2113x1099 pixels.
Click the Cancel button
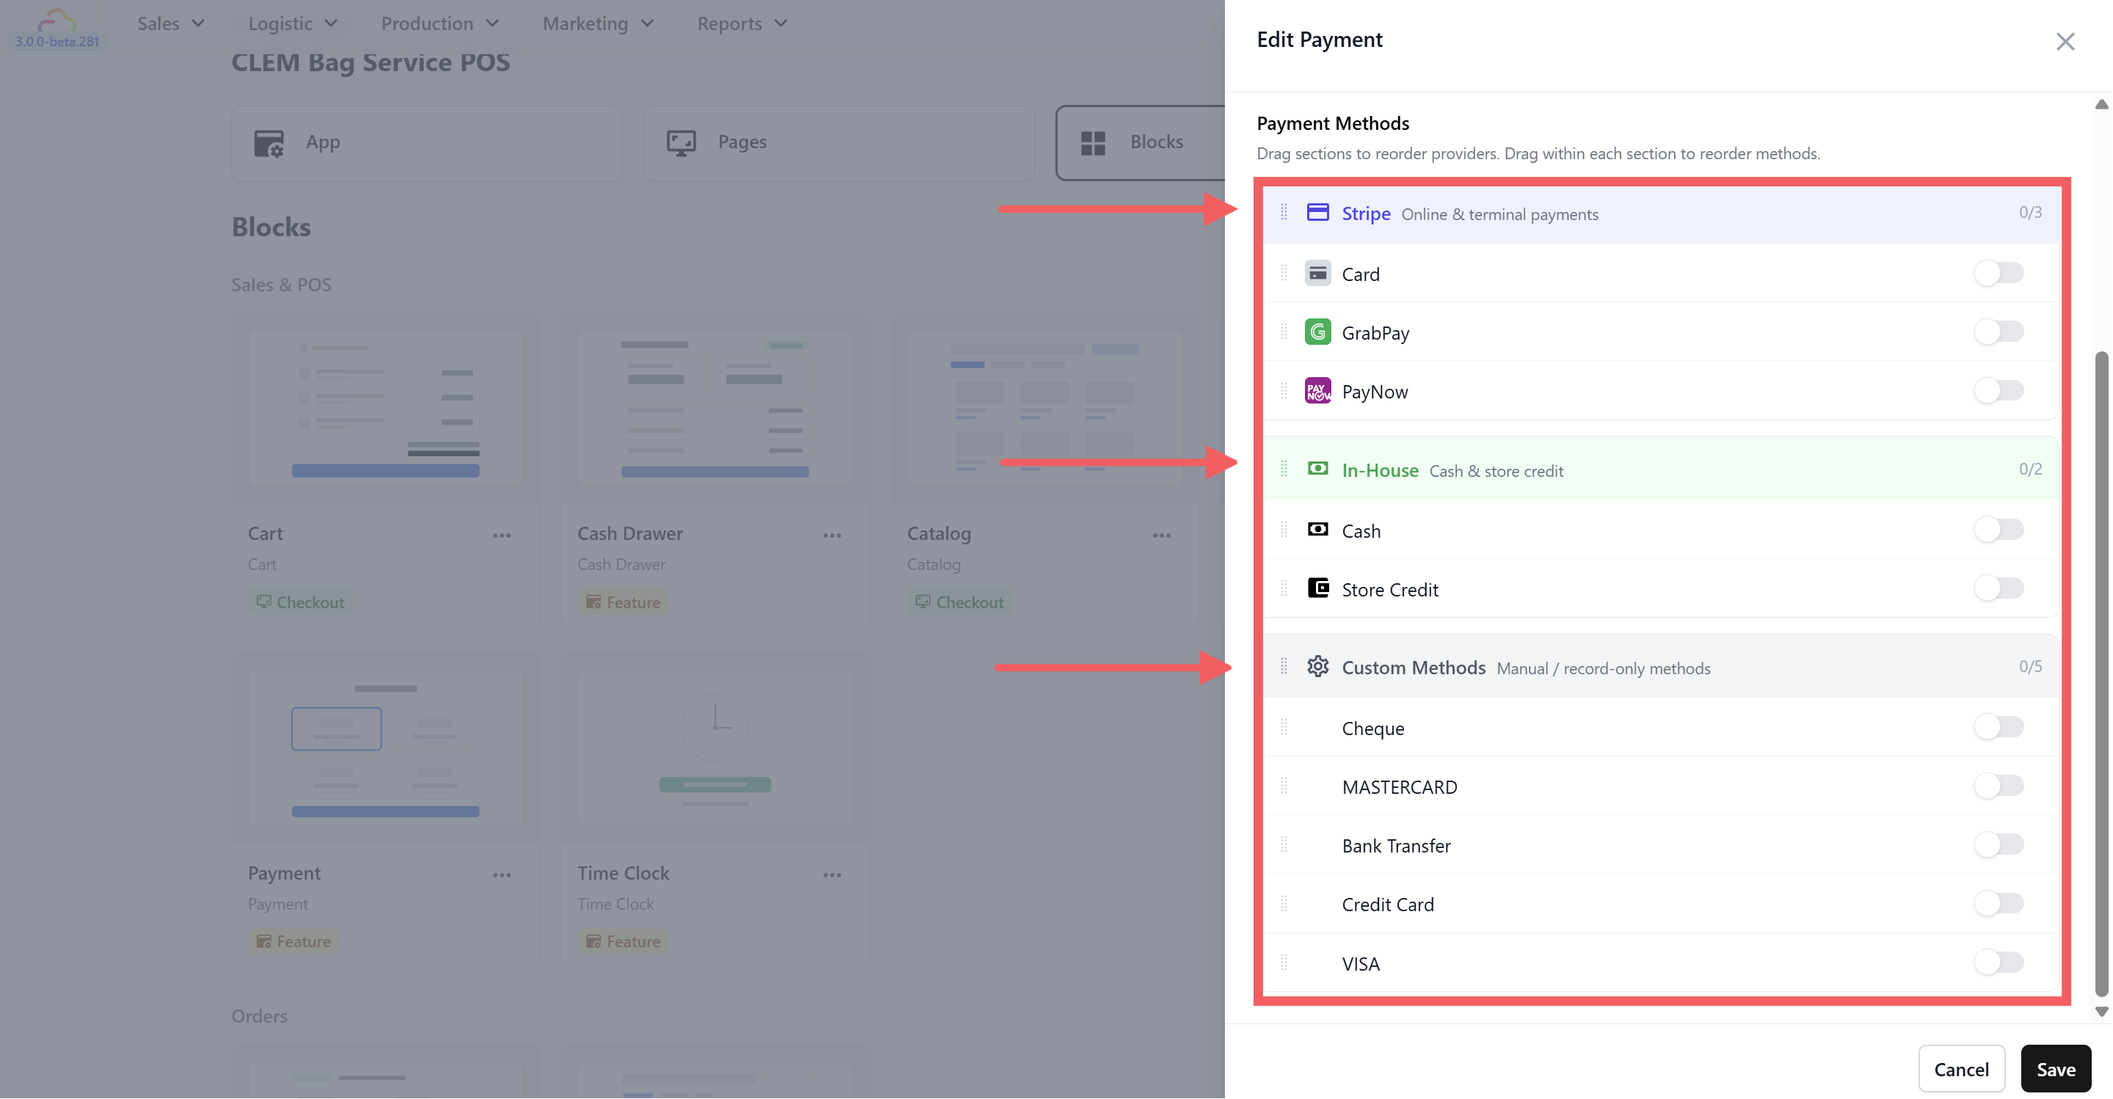(x=1960, y=1069)
